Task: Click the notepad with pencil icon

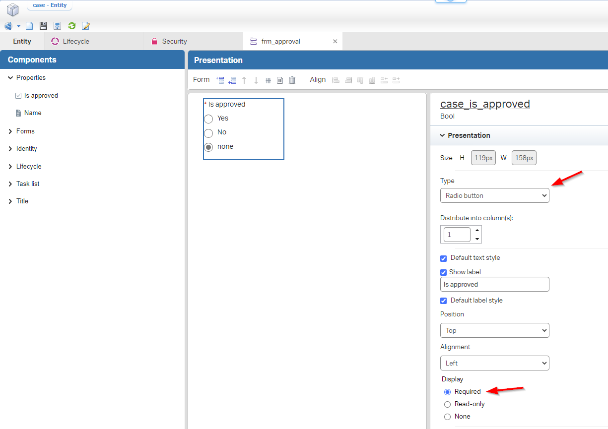Action: pyautogui.click(x=86, y=26)
